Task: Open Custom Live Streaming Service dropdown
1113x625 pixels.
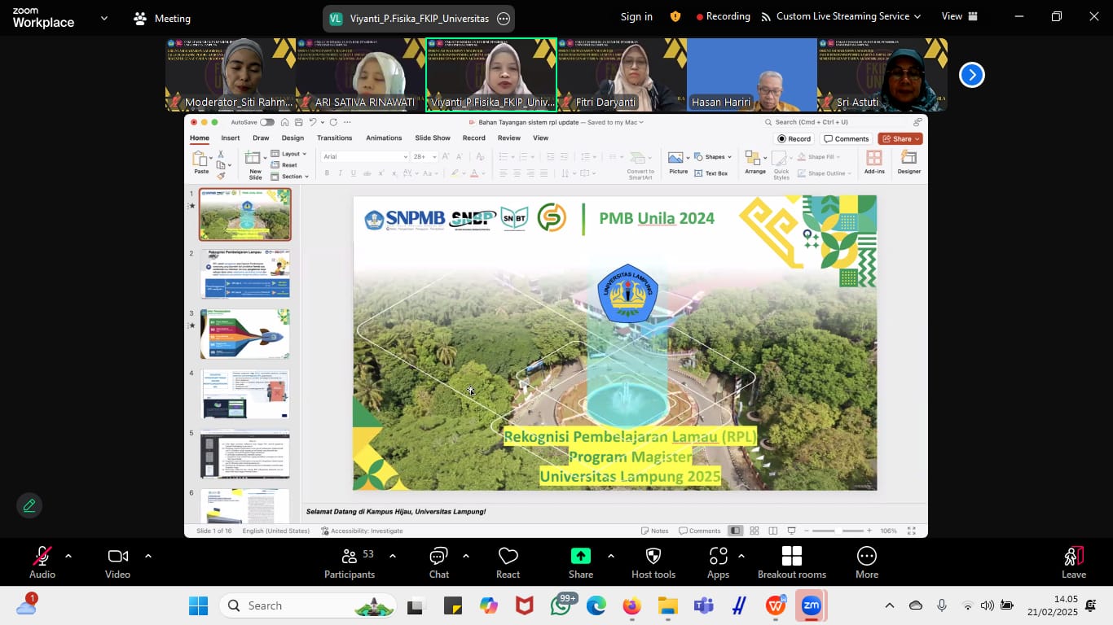Action: 841,16
